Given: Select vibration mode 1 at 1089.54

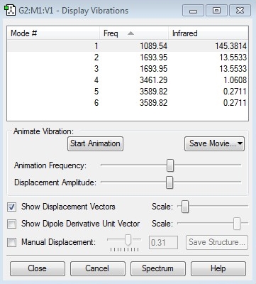Looking at the screenshot, I should pyautogui.click(x=128, y=46).
